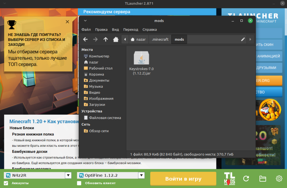
Task: Open the Вид menu
Action: pyautogui.click(x=115, y=30)
